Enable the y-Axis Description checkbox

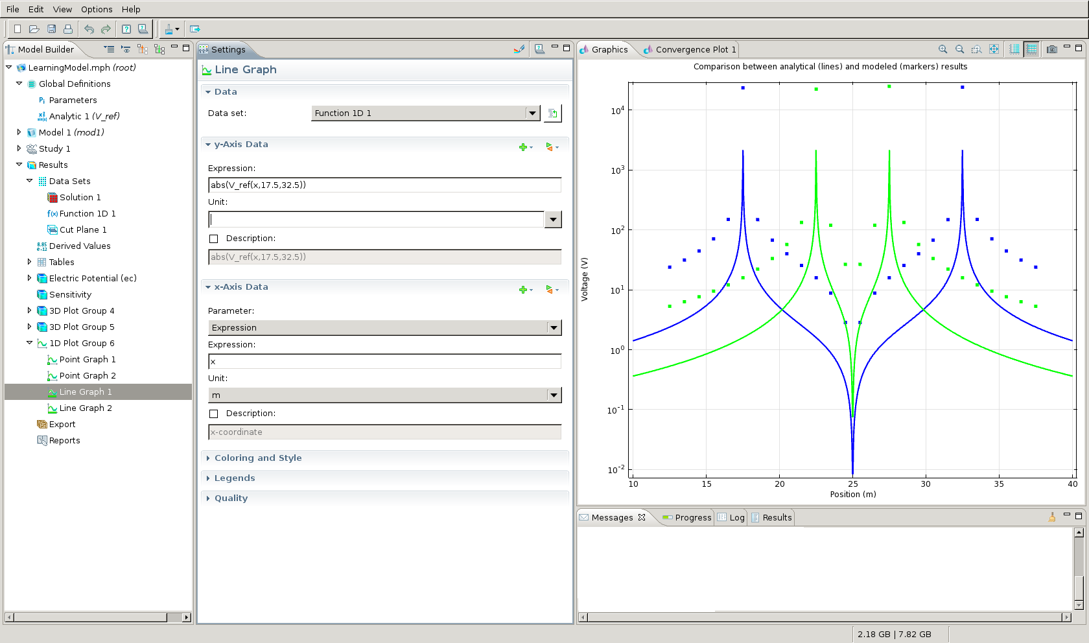tap(214, 239)
